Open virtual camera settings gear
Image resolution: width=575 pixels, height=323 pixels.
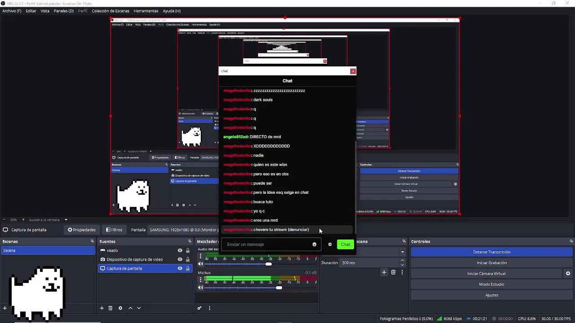point(568,274)
